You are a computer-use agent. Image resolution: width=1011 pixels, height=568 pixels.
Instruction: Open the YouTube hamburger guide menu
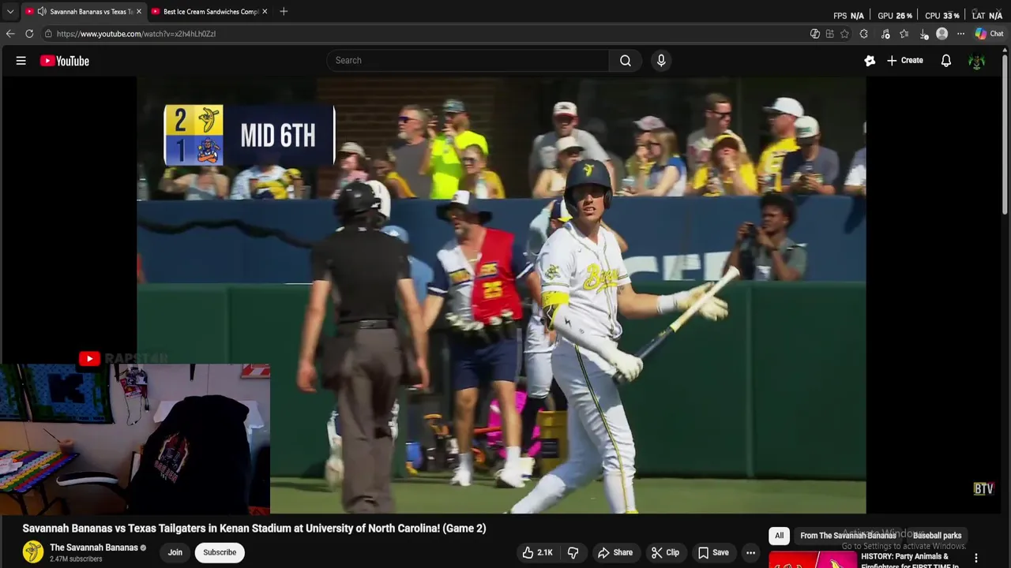(21, 61)
